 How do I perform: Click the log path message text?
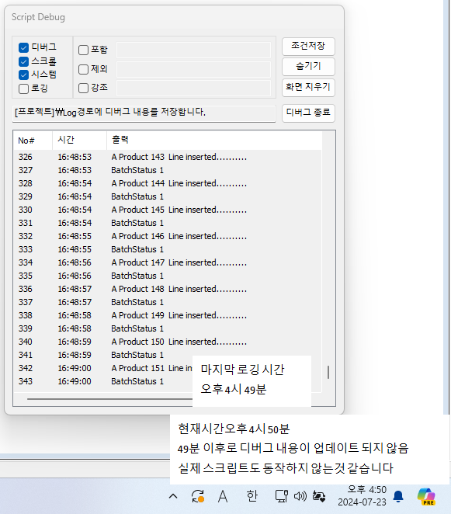click(110, 112)
